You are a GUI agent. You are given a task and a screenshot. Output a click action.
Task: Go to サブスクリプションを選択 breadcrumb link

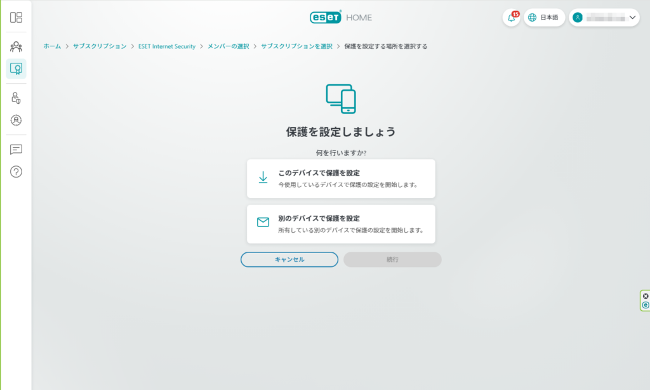(296, 46)
